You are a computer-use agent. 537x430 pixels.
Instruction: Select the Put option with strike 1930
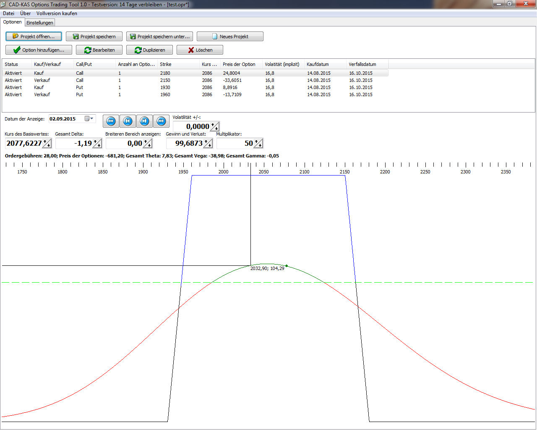(x=165, y=87)
